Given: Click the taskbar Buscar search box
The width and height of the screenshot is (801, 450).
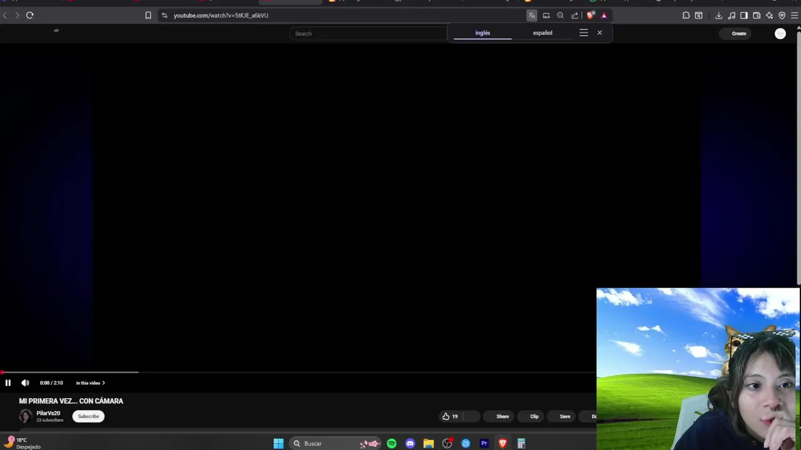Looking at the screenshot, I should [335, 444].
